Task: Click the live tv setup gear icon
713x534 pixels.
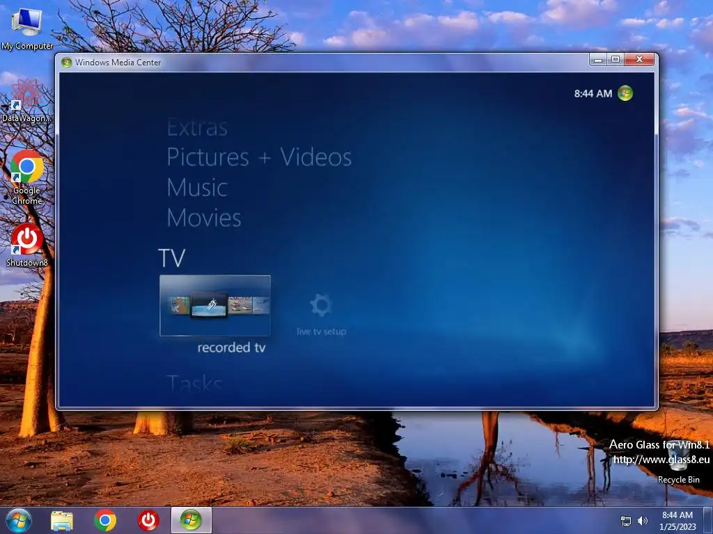Action: click(x=321, y=305)
